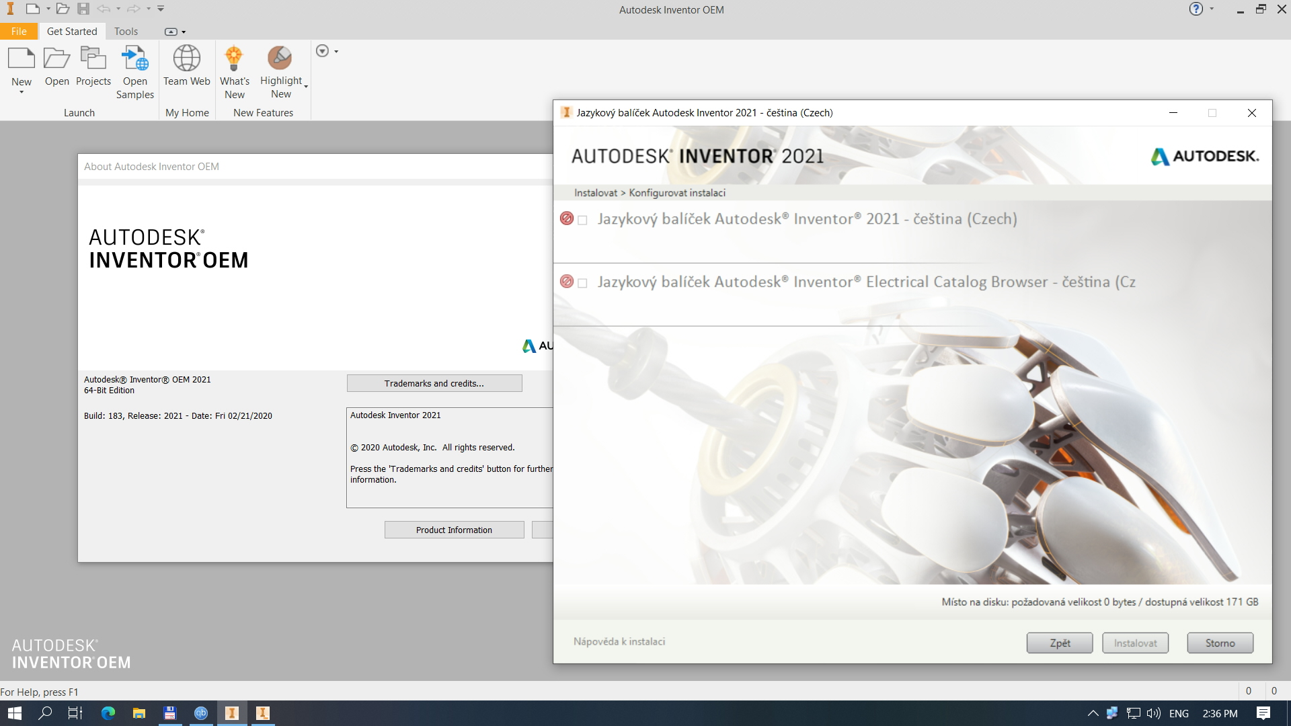This screenshot has height=726, width=1291.
Task: Switch to the Tools tab
Action: tap(126, 31)
